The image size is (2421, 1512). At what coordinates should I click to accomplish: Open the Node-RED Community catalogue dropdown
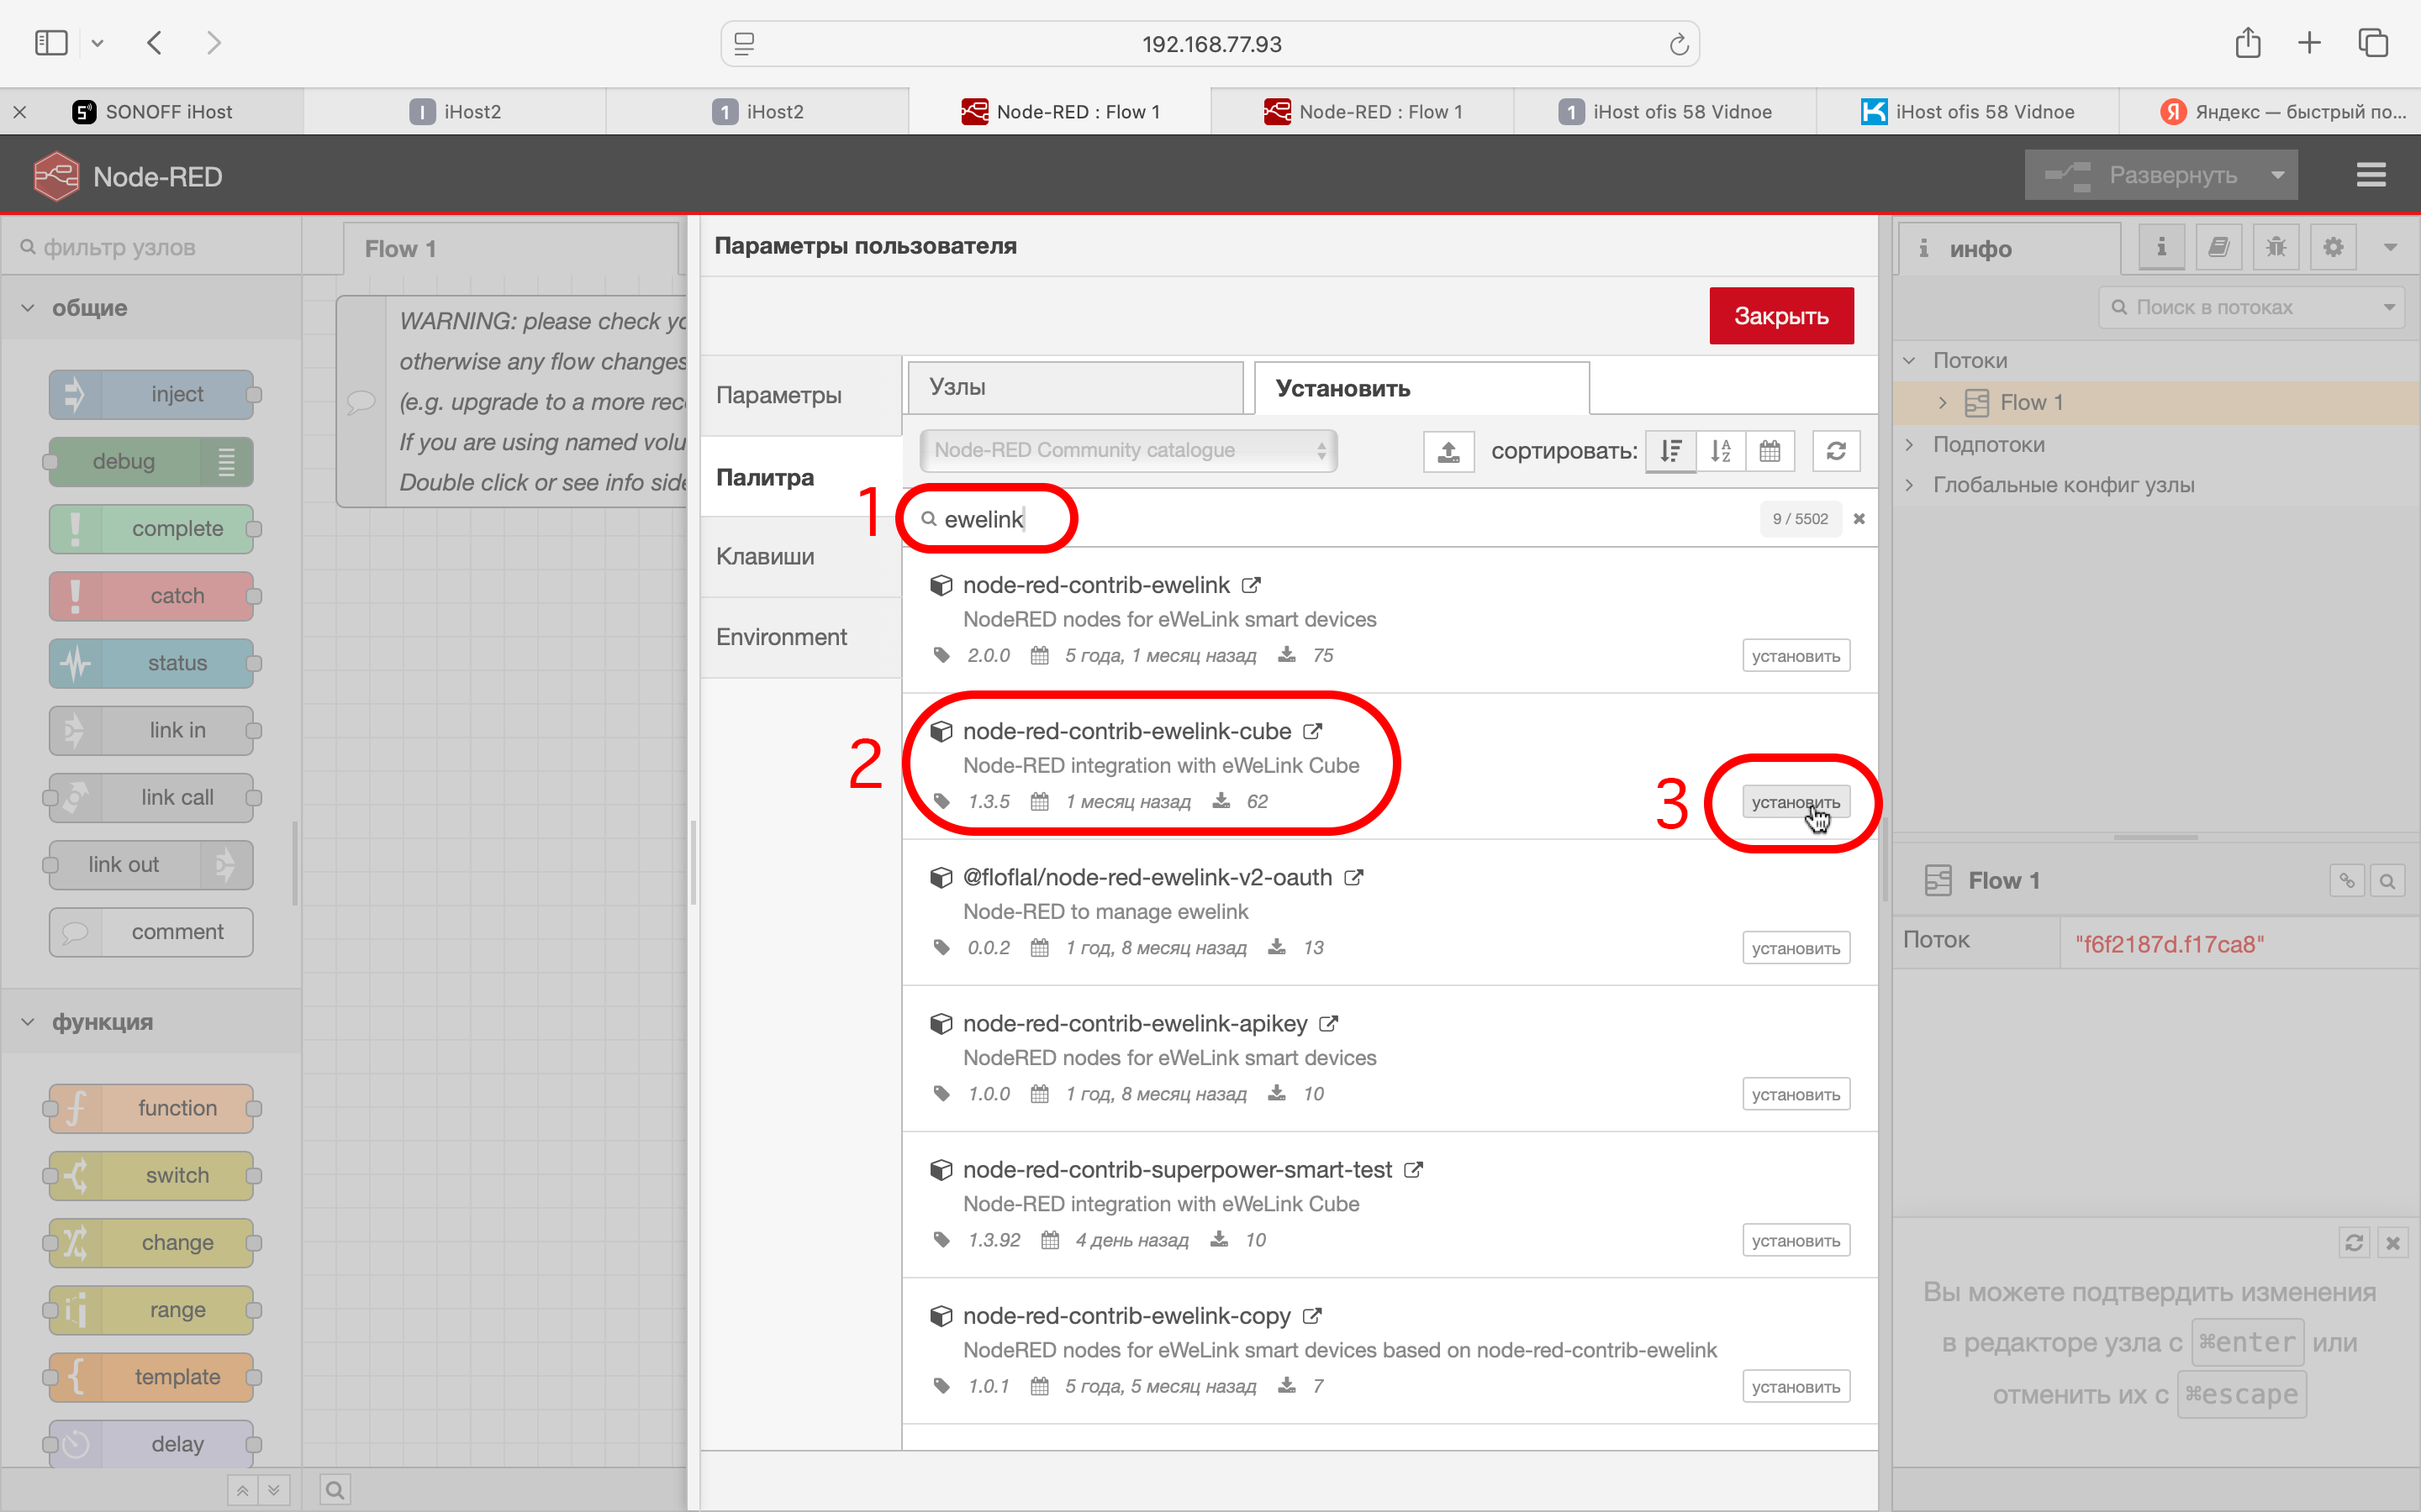(1127, 451)
